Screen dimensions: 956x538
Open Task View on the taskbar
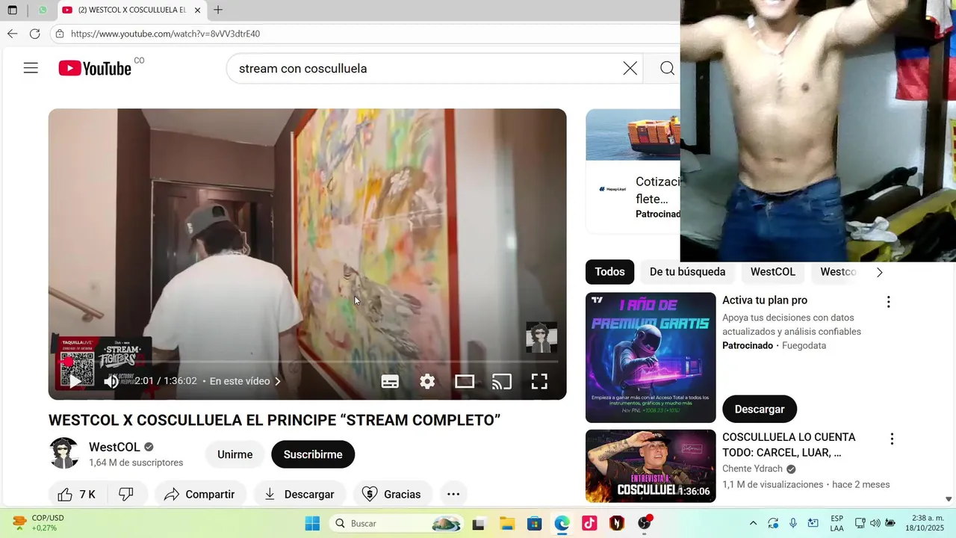click(478, 523)
